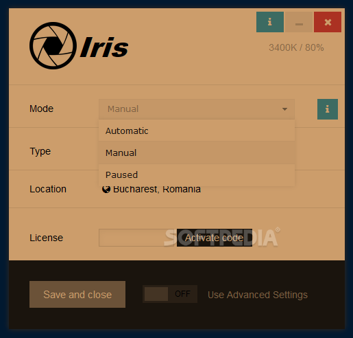353x338 pixels.
Task: Close the Iris window with red X
Action: [x=328, y=22]
